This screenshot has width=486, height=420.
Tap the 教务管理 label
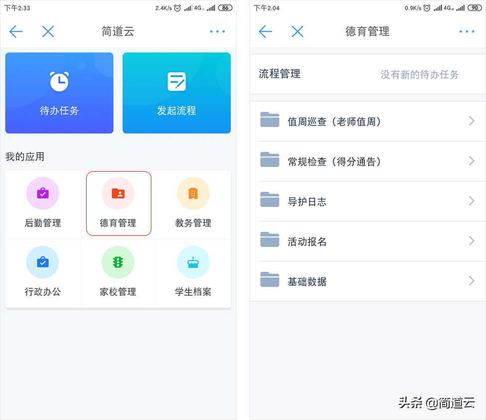coord(193,223)
